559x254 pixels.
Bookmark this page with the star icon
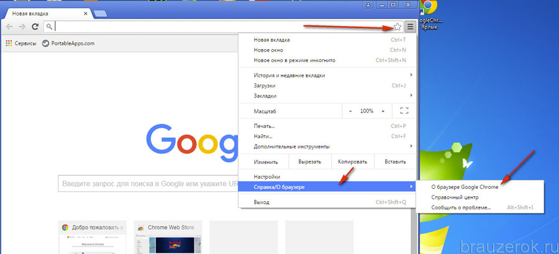pyautogui.click(x=397, y=26)
